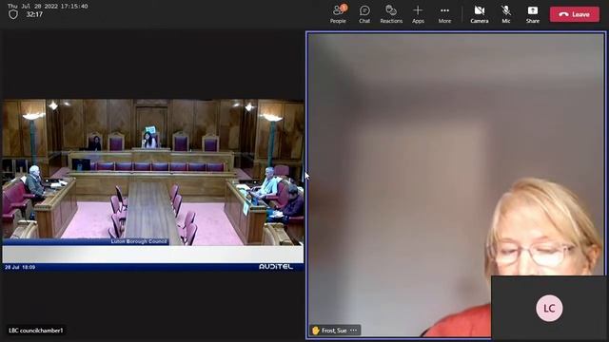Click the Frost, Sue name label
This screenshot has height=342, width=609.
pyautogui.click(x=334, y=331)
